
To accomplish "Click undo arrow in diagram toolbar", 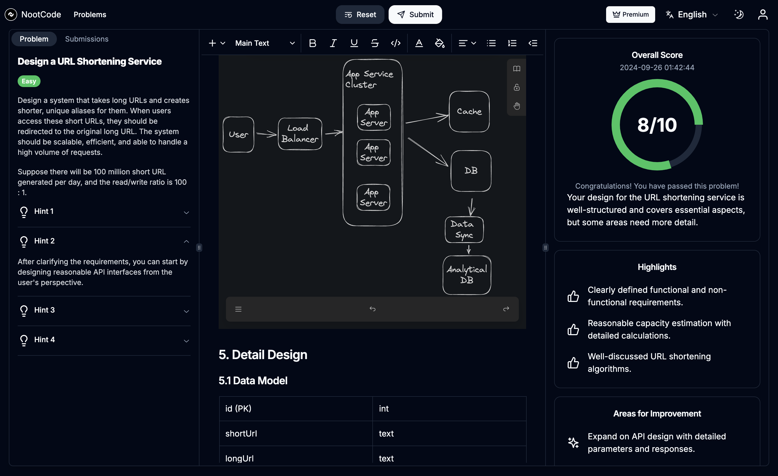I will click(373, 309).
